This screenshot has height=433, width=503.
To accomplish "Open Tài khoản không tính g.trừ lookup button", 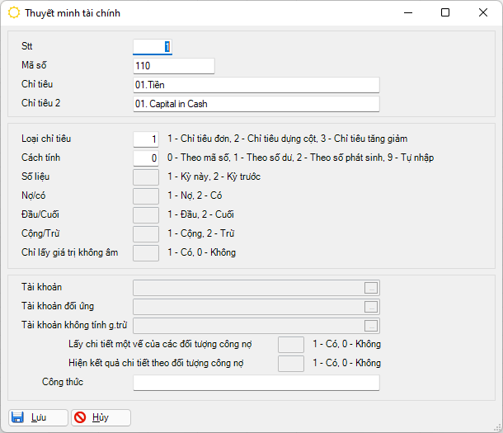I will pyautogui.click(x=371, y=325).
